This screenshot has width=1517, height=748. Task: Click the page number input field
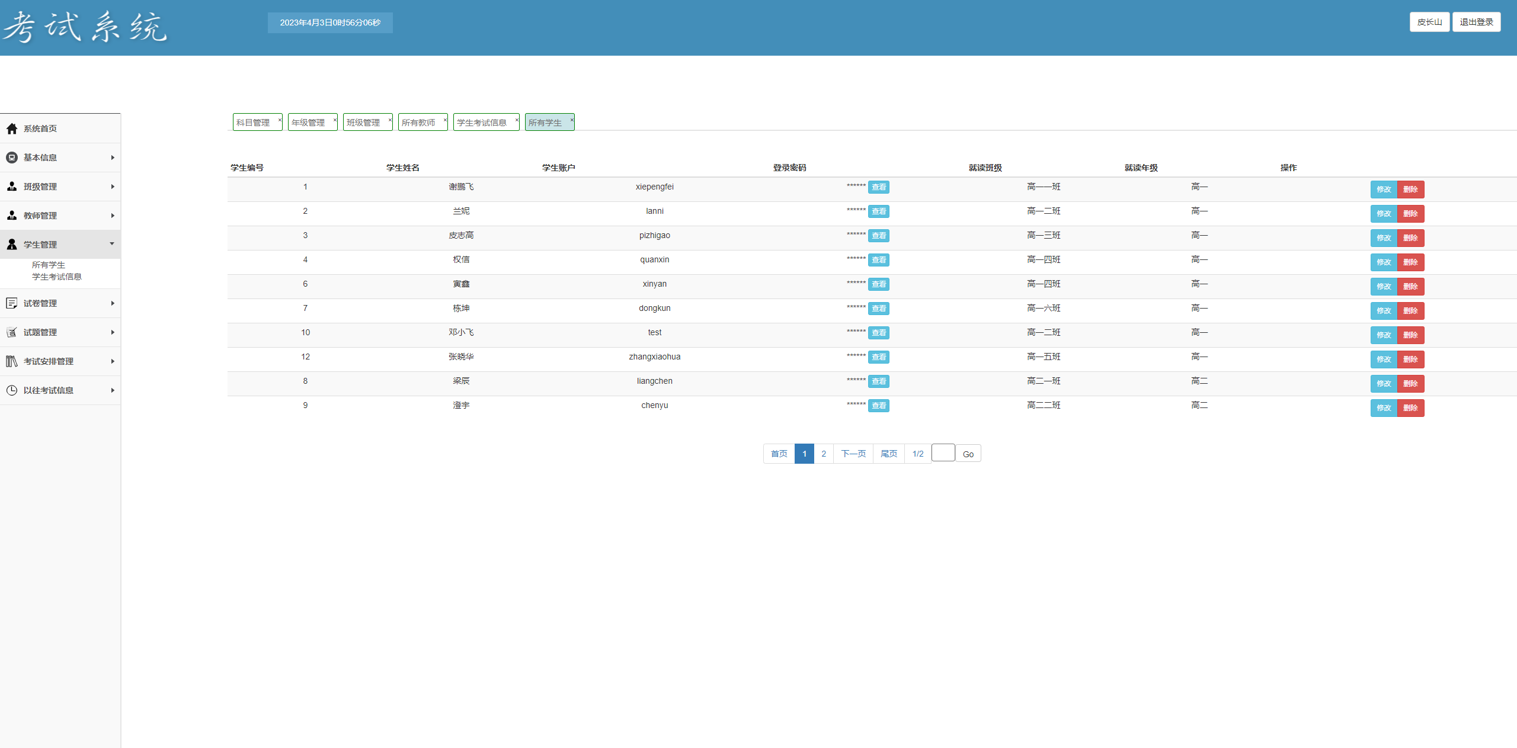pyautogui.click(x=943, y=453)
